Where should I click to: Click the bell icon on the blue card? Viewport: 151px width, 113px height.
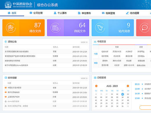click(x=100, y=28)
